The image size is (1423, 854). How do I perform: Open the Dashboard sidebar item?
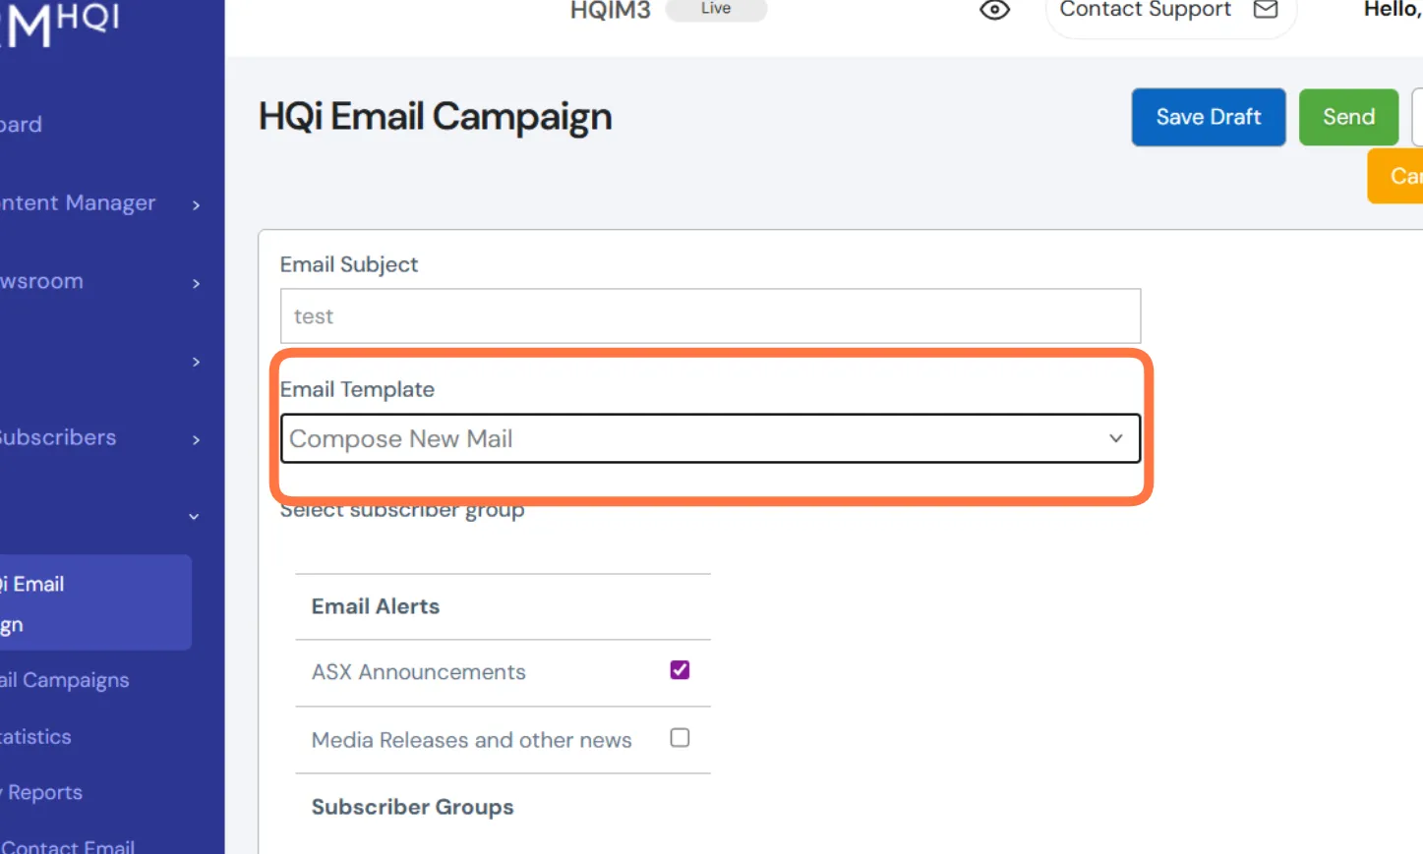[22, 125]
